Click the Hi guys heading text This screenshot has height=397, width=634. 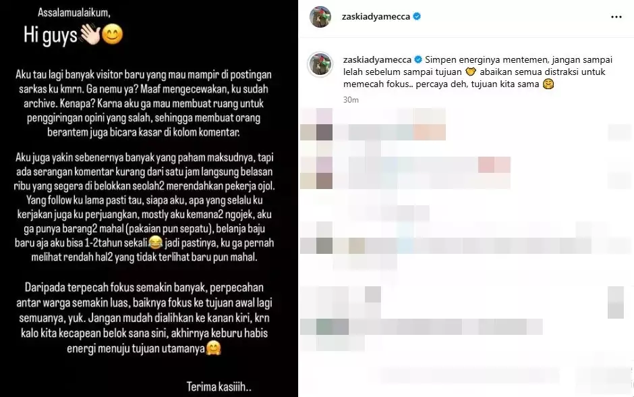tap(50, 36)
